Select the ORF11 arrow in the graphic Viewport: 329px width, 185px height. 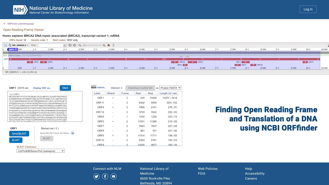[x=193, y=62]
